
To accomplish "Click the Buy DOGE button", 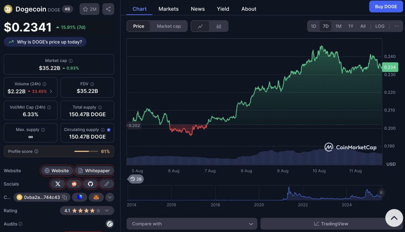I will point(386,6).
